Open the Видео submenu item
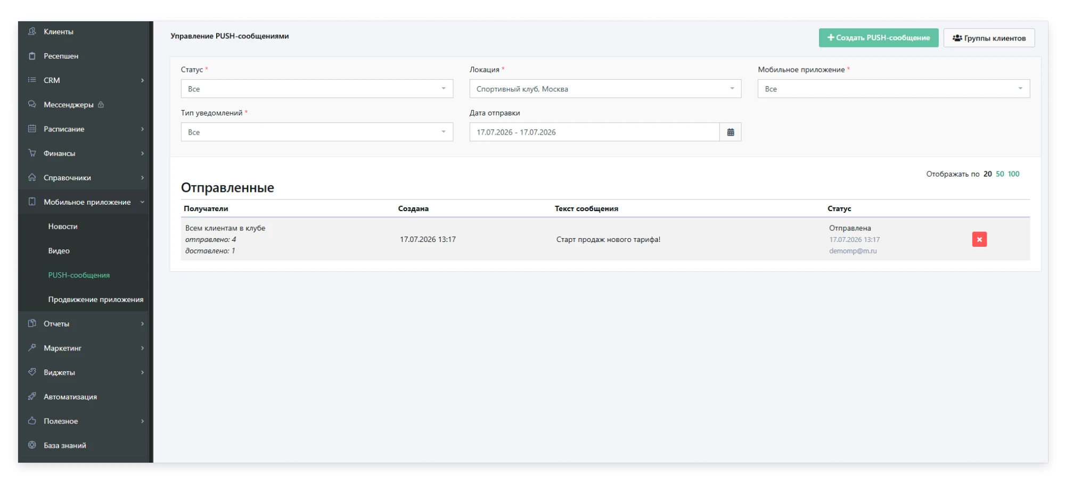1065x485 pixels. (59, 250)
